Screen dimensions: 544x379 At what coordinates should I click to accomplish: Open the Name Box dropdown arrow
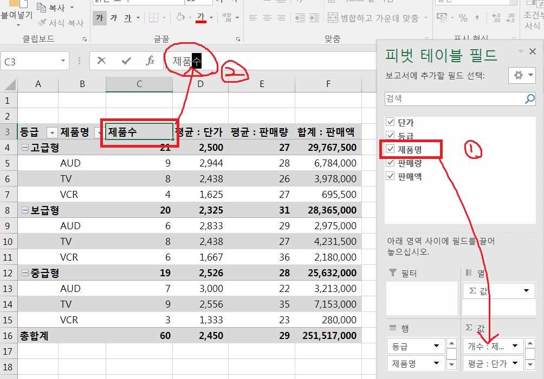click(63, 62)
